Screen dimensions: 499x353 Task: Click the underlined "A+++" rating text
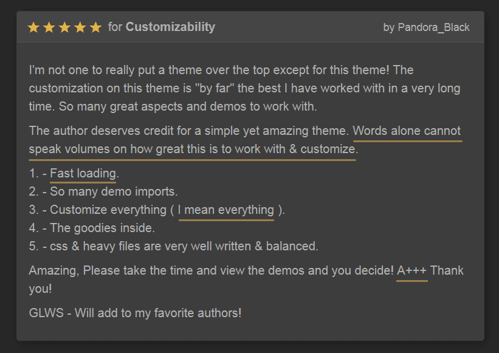click(x=412, y=271)
